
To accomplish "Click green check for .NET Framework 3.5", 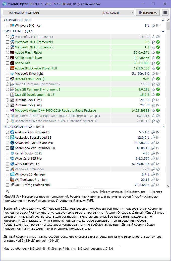I will click(x=158, y=42).
